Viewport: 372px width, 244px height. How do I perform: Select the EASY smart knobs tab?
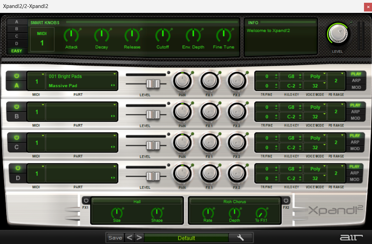(17, 51)
